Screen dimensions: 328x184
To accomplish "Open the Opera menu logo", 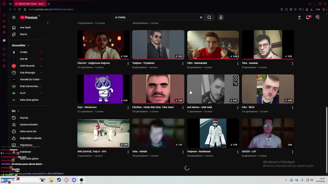I will (4, 4).
